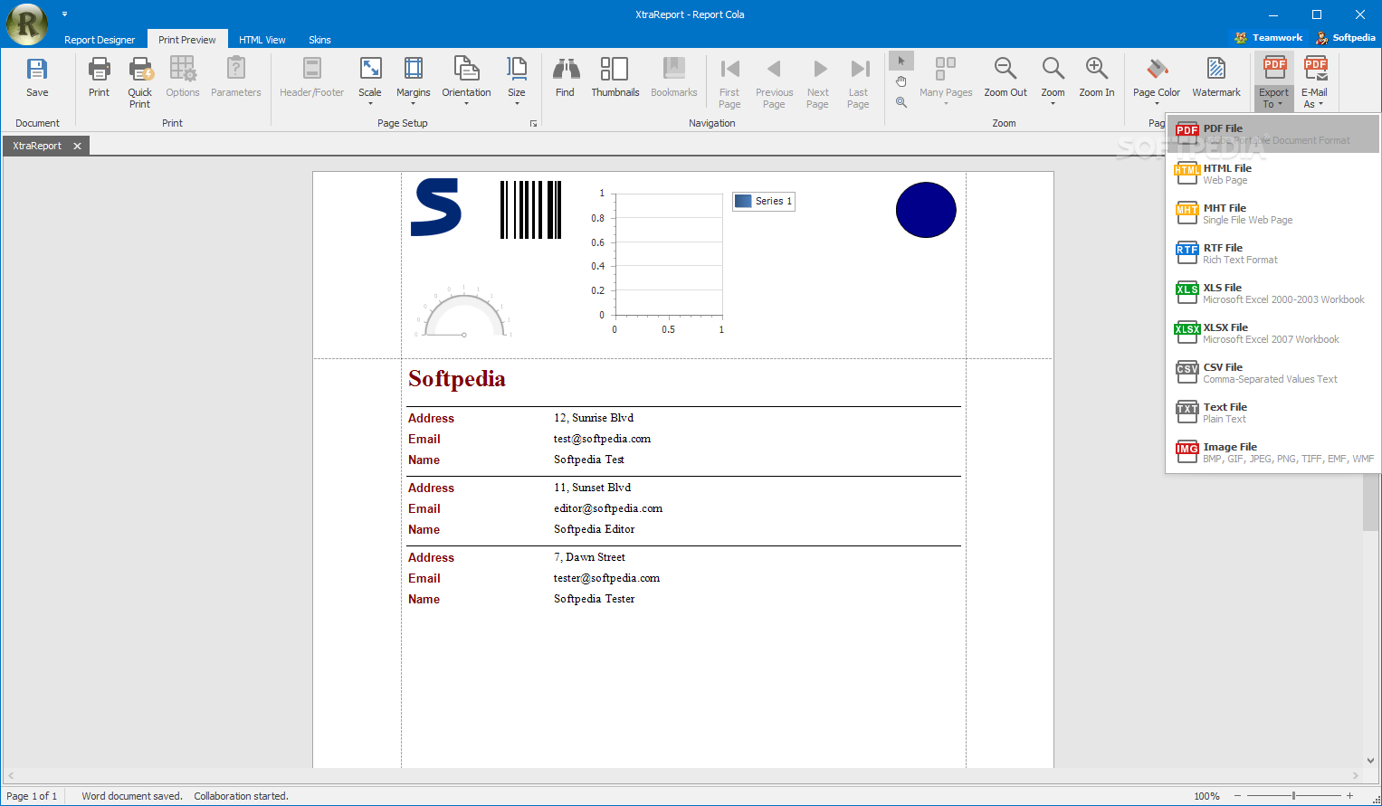Click the barcode in the report
Image resolution: width=1382 pixels, height=806 pixels.
click(x=531, y=210)
